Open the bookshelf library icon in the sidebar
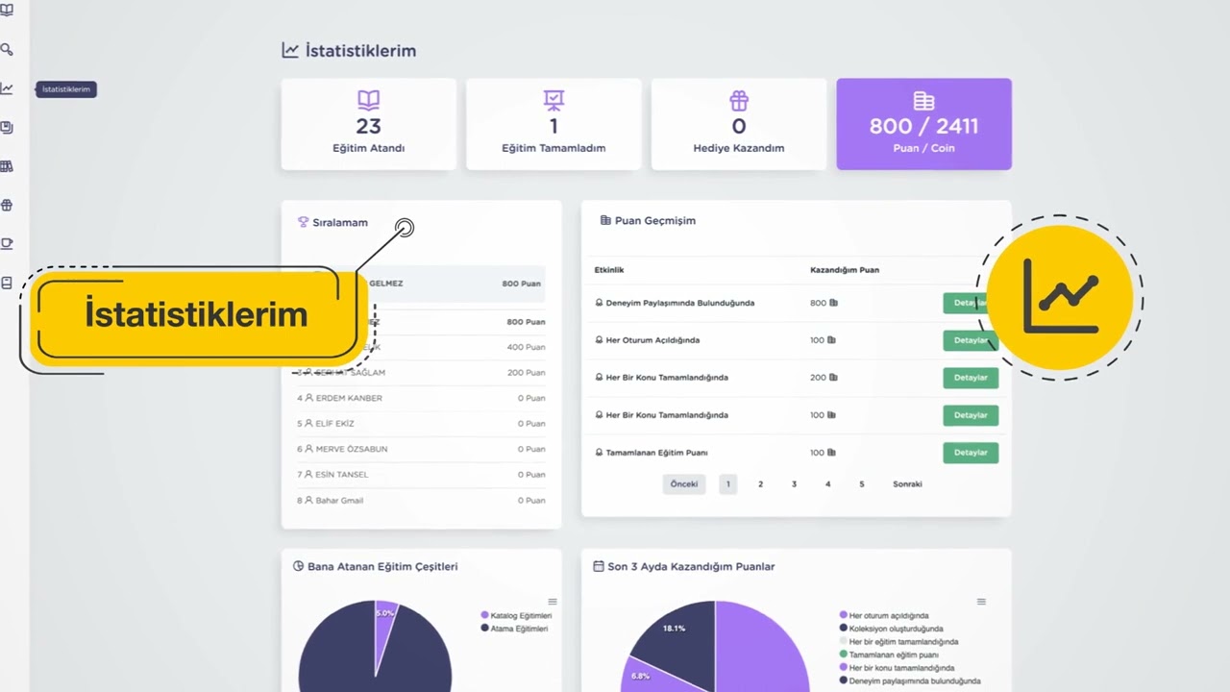1230x692 pixels. tap(7, 166)
